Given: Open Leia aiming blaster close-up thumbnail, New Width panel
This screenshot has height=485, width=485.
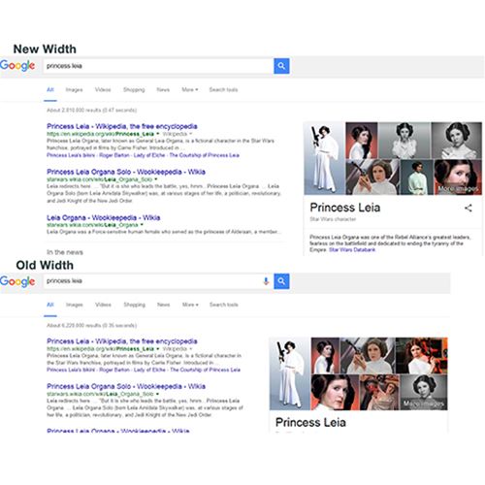Looking at the screenshot, I should pos(372,177).
